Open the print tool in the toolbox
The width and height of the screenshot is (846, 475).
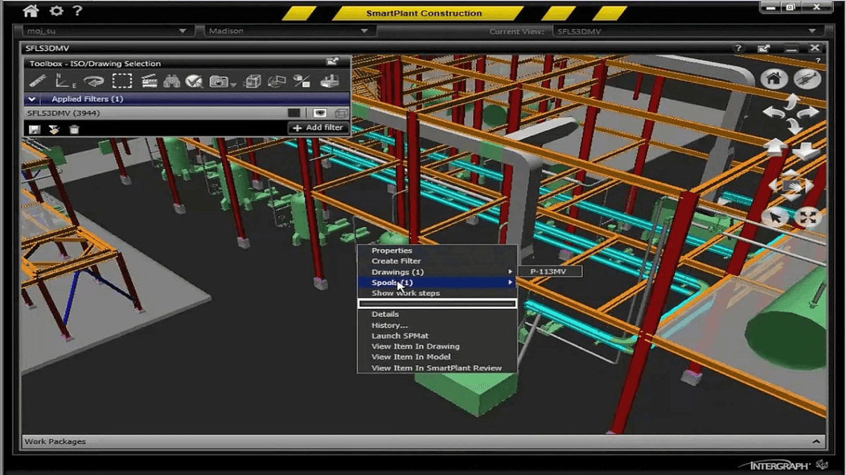point(331,80)
